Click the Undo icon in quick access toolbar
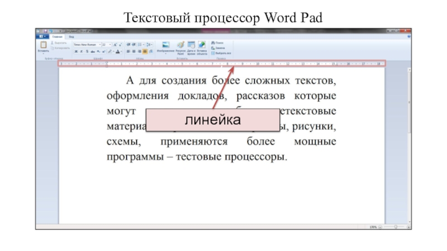Image resolution: width=447 pixels, height=251 pixels. click(51, 31)
